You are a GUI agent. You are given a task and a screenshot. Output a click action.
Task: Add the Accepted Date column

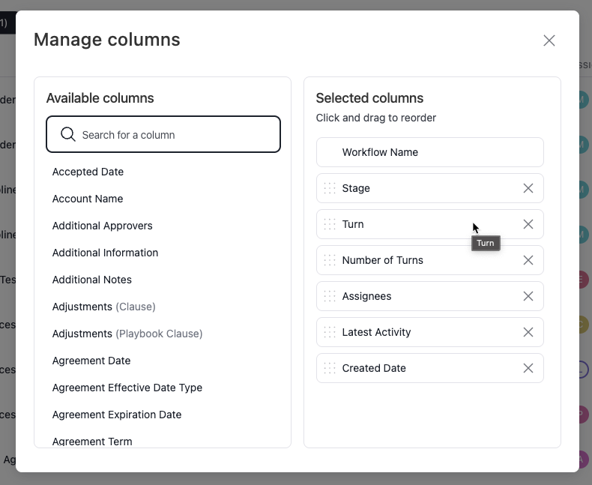pos(88,172)
